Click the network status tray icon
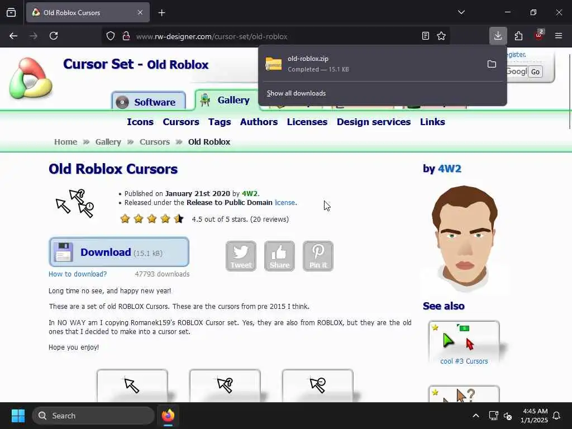This screenshot has width=572, height=429. [493, 416]
